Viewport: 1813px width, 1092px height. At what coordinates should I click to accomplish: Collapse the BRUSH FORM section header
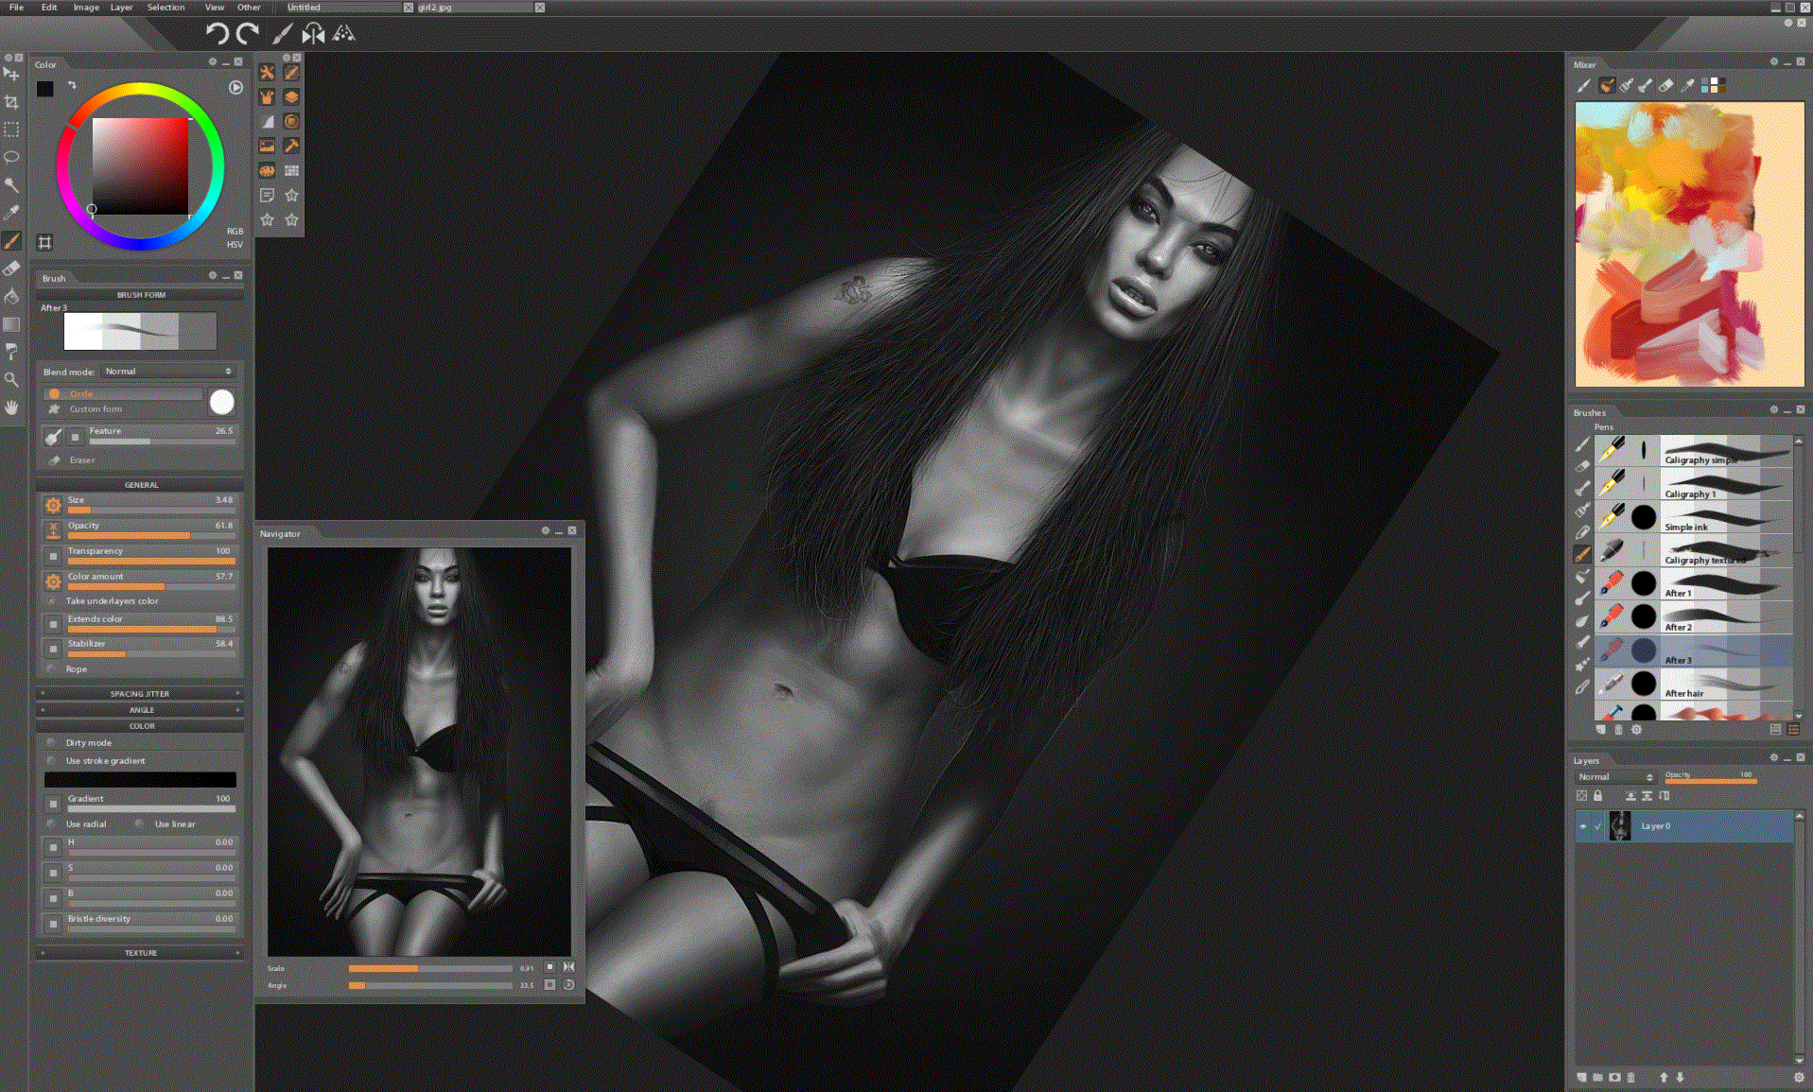click(140, 295)
